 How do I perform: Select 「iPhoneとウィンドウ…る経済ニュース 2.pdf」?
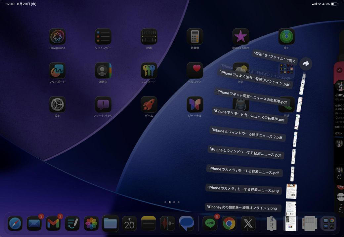(247, 134)
